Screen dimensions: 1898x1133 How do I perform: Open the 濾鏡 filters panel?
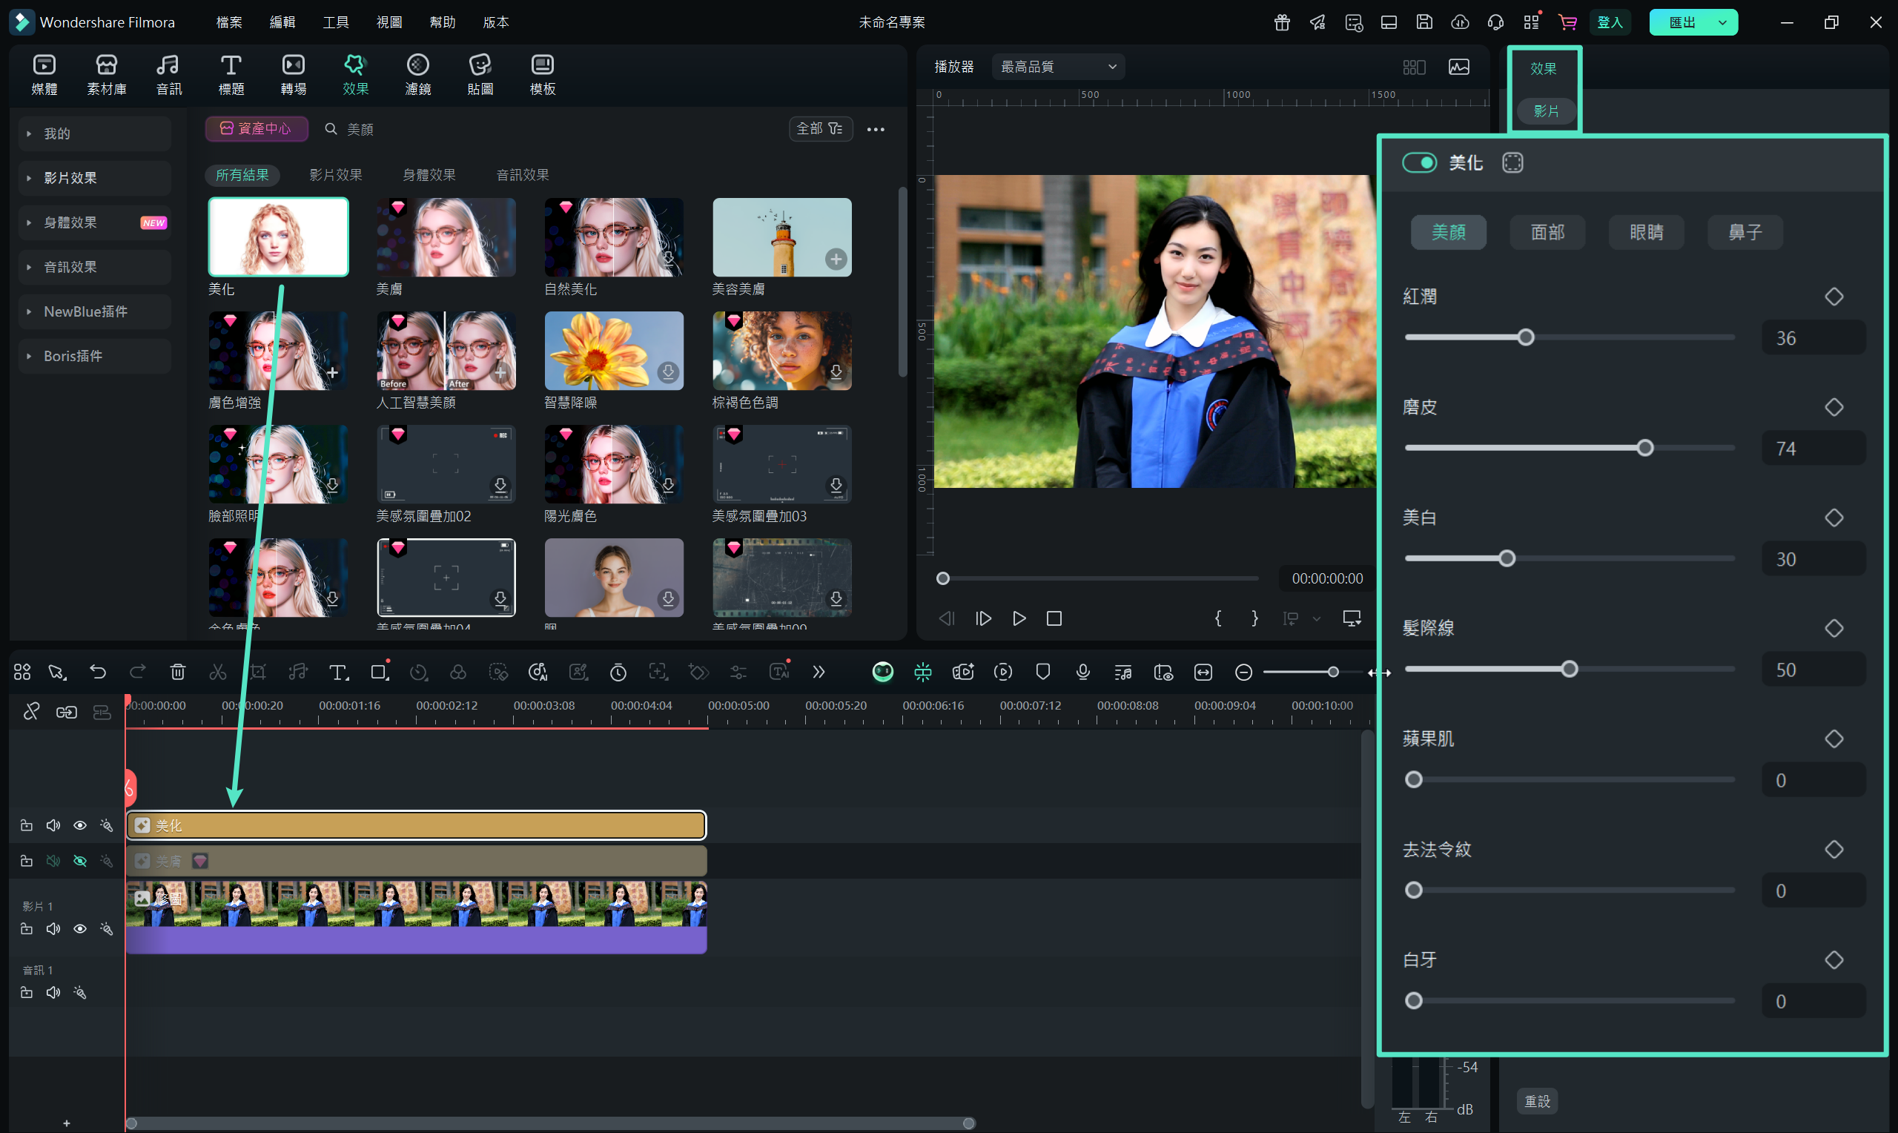pos(418,75)
